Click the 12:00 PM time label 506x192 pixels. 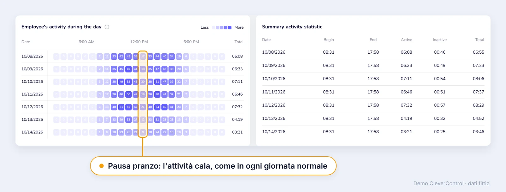[x=139, y=42]
